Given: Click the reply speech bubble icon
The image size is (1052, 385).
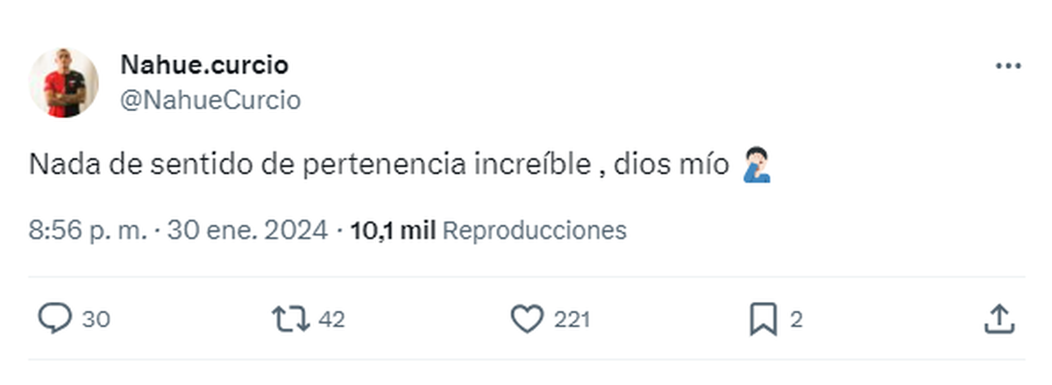Looking at the screenshot, I should (x=55, y=319).
